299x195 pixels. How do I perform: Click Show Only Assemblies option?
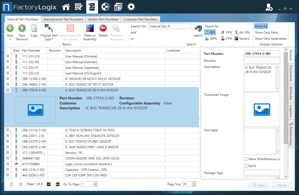[x=271, y=38]
